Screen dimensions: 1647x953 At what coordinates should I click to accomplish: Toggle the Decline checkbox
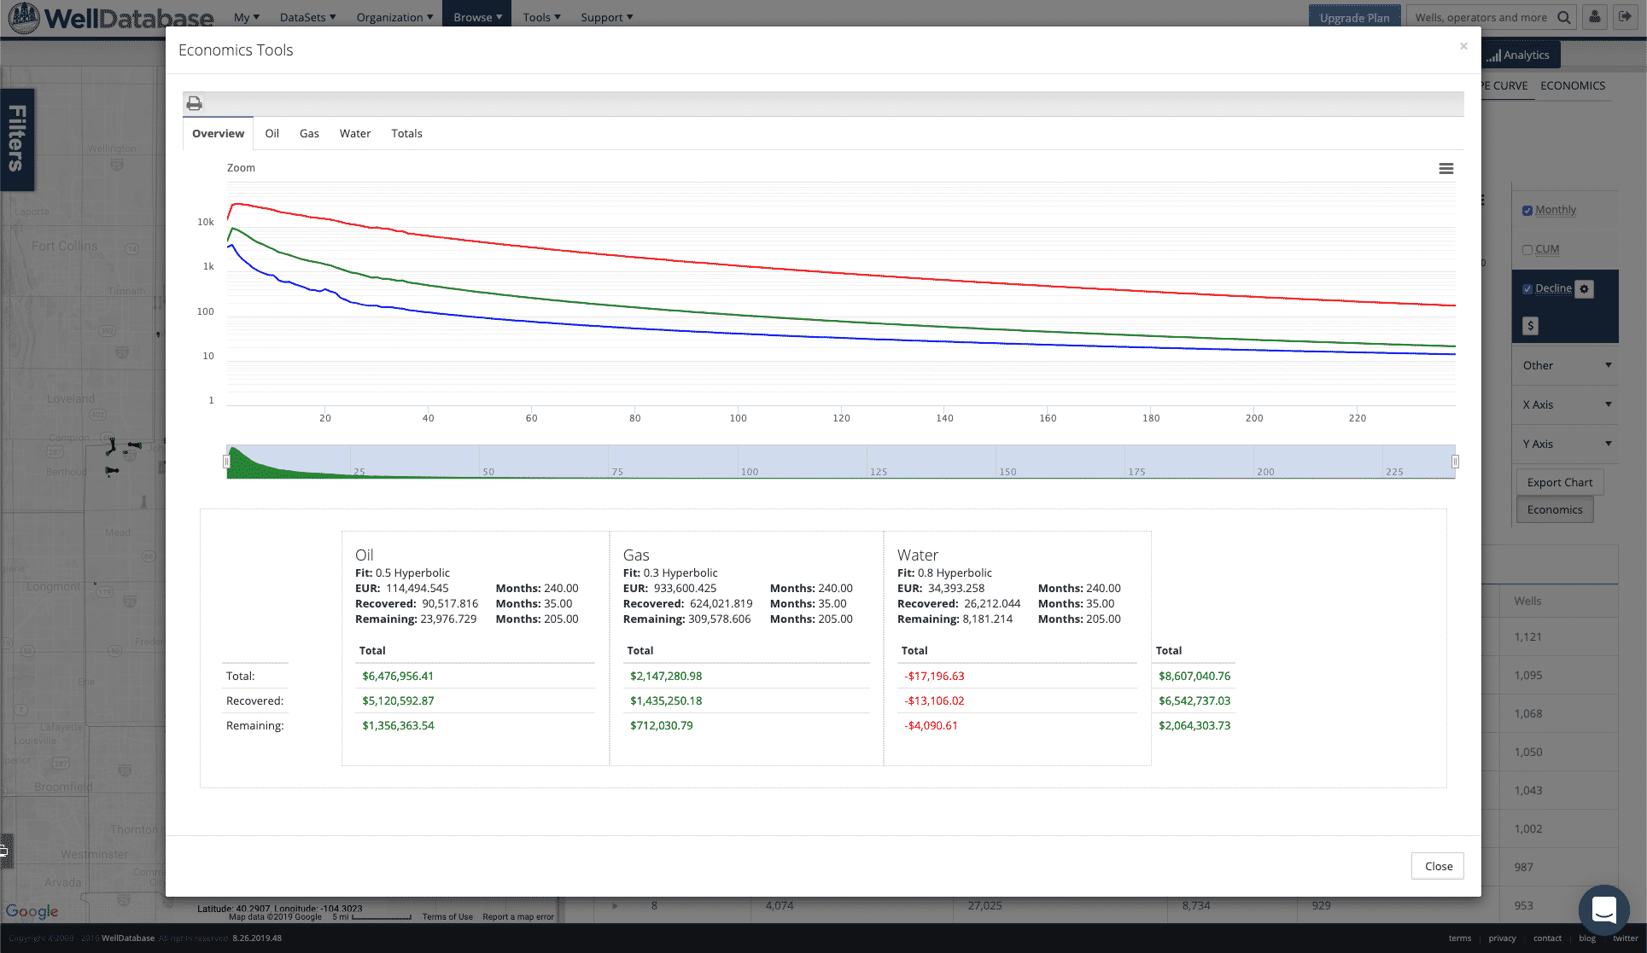pyautogui.click(x=1527, y=289)
